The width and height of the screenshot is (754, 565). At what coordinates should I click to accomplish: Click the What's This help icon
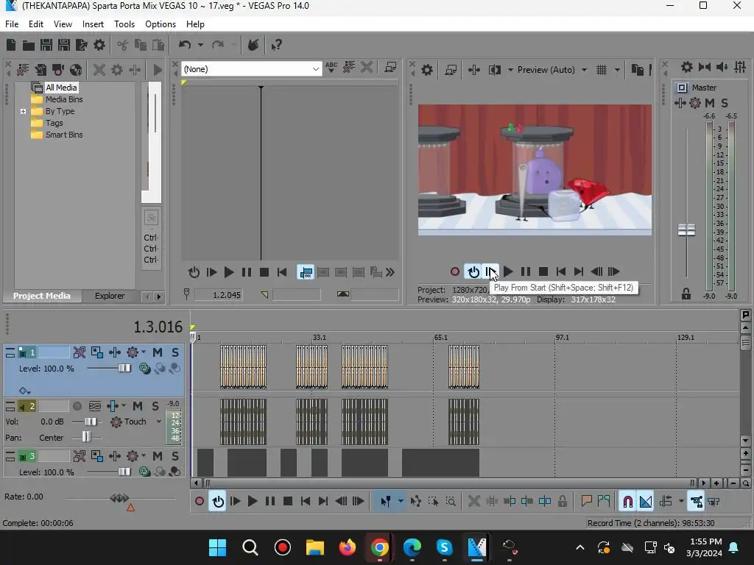click(277, 45)
